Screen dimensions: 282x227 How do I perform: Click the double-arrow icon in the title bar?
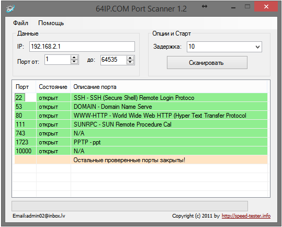tap(205, 6)
